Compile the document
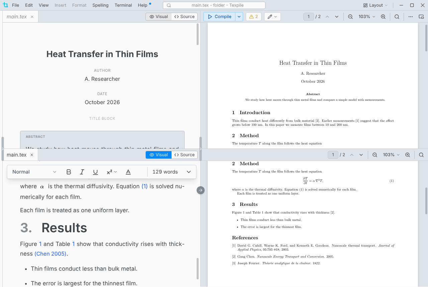 (x=219, y=17)
